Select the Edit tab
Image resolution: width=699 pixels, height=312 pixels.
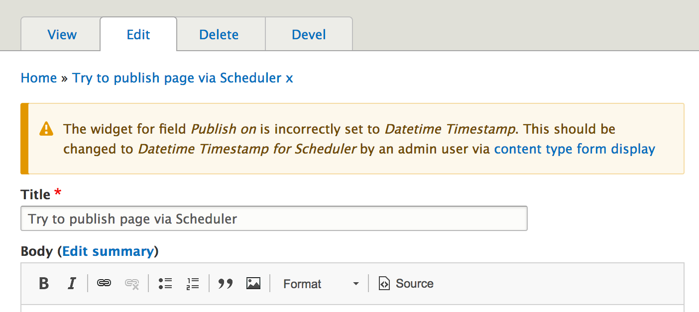pos(138,34)
